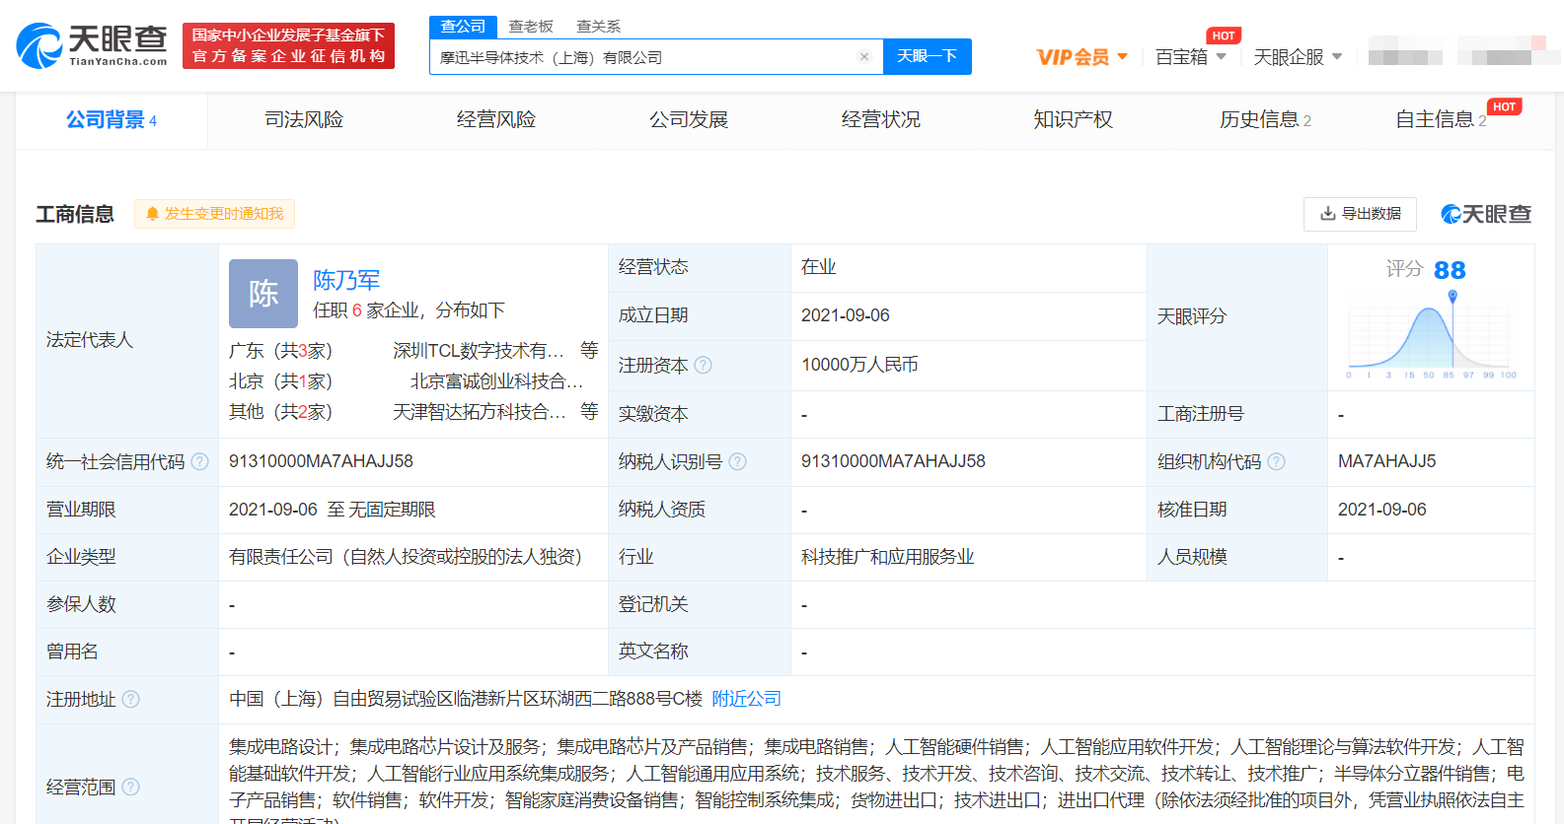Click help icon next to 纳税人识别号

pyautogui.click(x=737, y=461)
